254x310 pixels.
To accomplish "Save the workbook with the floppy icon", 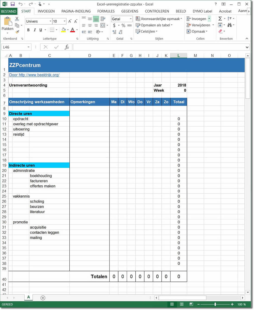I will pos(12,4).
